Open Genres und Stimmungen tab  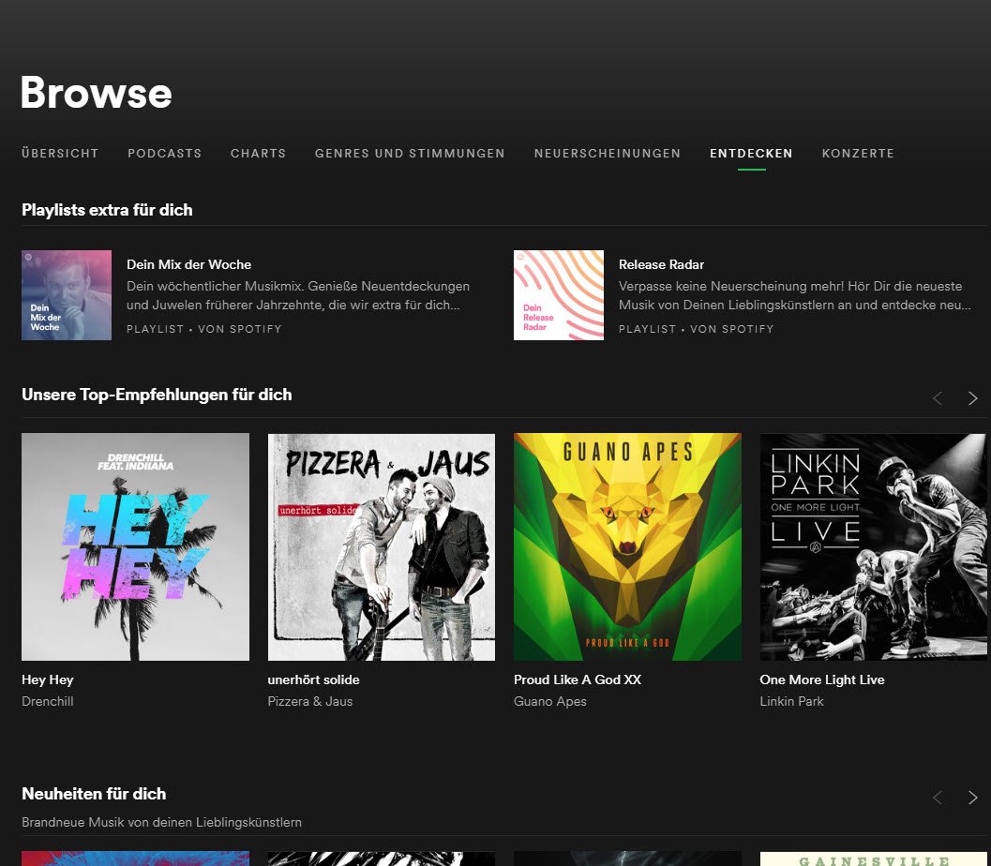click(410, 153)
